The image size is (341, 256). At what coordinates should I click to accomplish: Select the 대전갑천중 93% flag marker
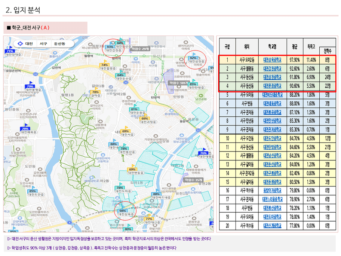pyautogui.click(x=110, y=47)
